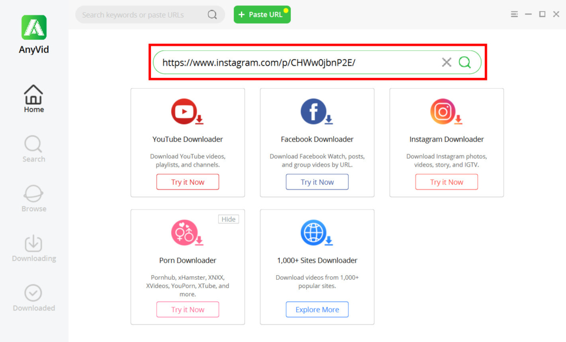The height and width of the screenshot is (342, 566).
Task: Open the hamburger menu at top right
Action: pyautogui.click(x=514, y=14)
